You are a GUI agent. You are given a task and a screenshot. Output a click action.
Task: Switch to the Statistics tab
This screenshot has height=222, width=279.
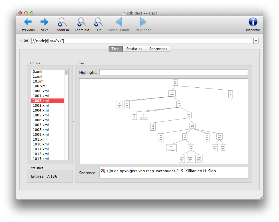pos(134,49)
